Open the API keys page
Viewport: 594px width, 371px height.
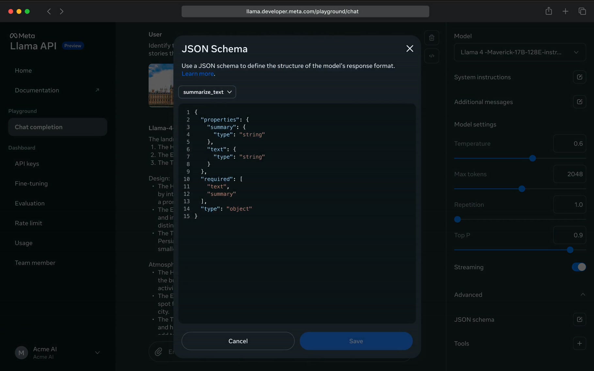(x=27, y=164)
